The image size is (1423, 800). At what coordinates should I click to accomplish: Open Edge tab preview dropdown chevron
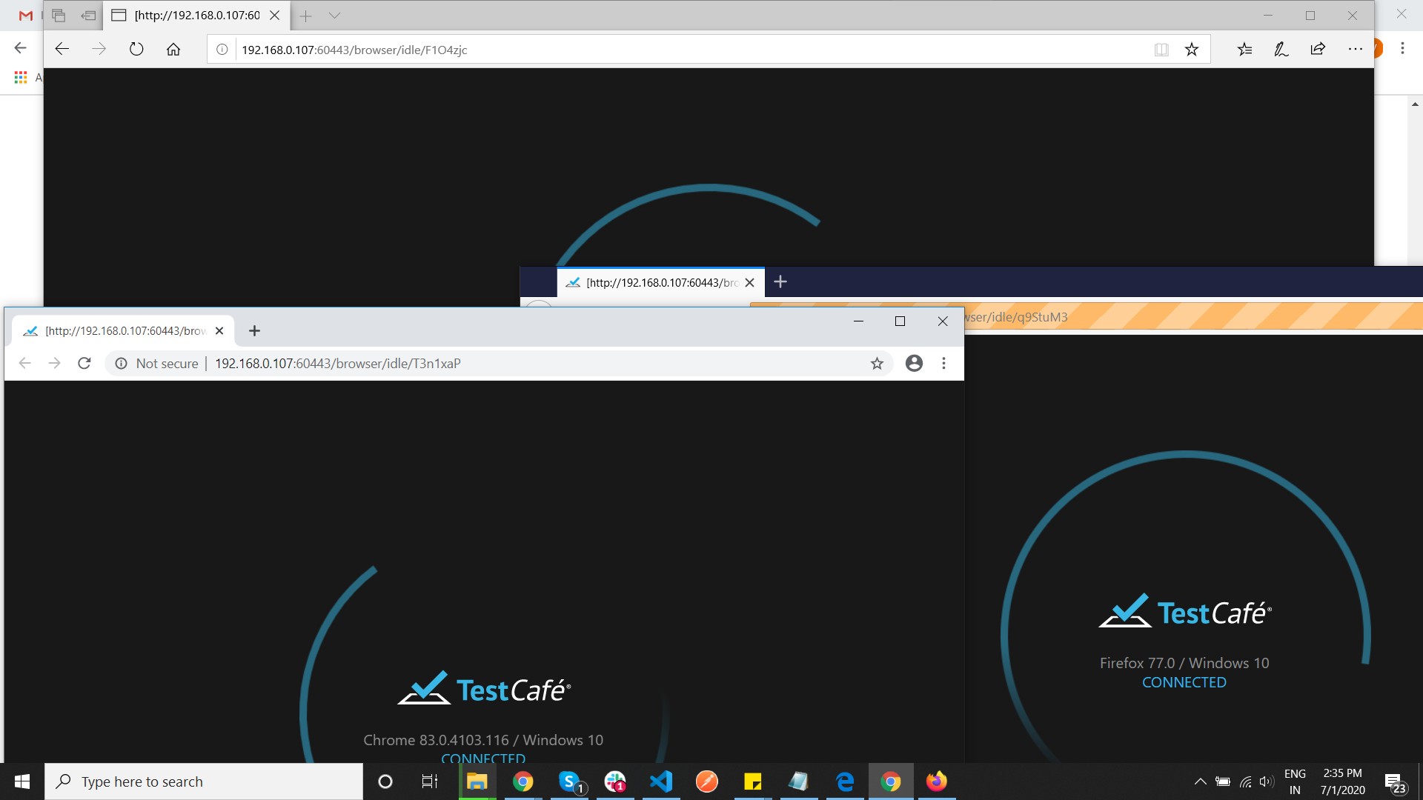[x=334, y=15]
